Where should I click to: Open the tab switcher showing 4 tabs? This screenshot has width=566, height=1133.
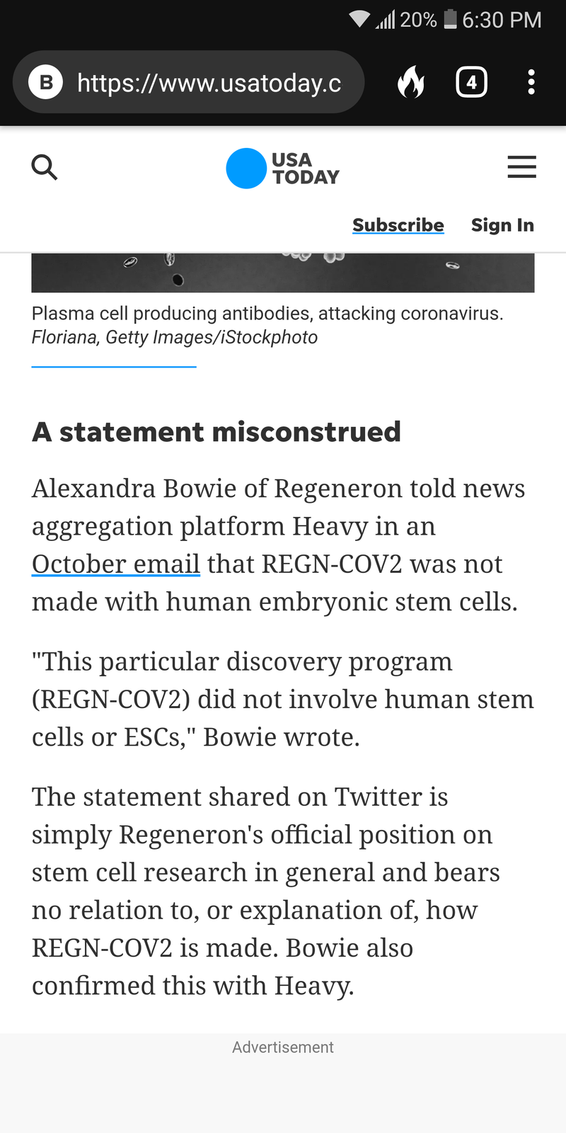coord(471,82)
